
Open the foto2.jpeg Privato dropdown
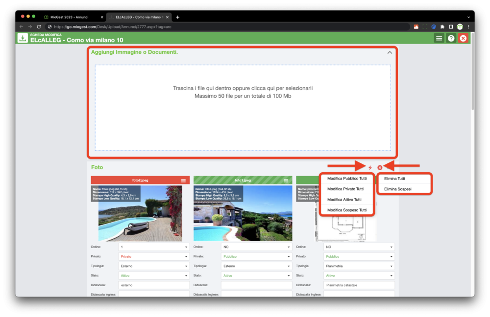coord(154,256)
